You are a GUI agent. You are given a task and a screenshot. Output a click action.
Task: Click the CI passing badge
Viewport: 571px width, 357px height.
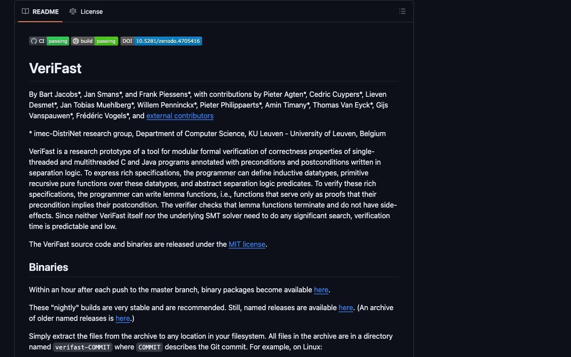pos(49,41)
